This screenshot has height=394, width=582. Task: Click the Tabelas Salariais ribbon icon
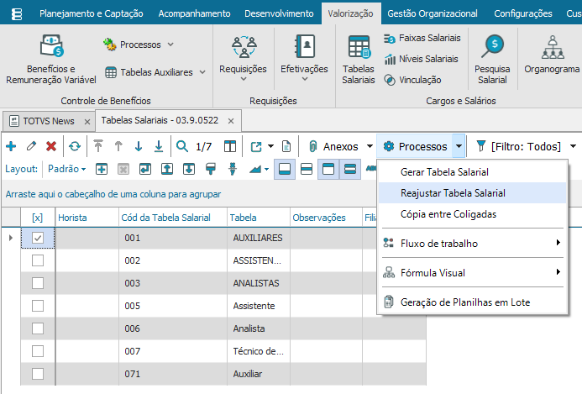pos(359,60)
